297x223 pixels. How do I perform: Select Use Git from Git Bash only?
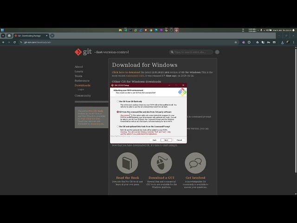[x=117, y=101]
